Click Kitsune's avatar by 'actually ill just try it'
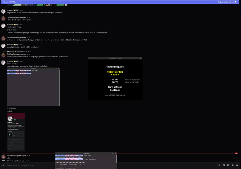The image size is (241, 169). coord(3,46)
